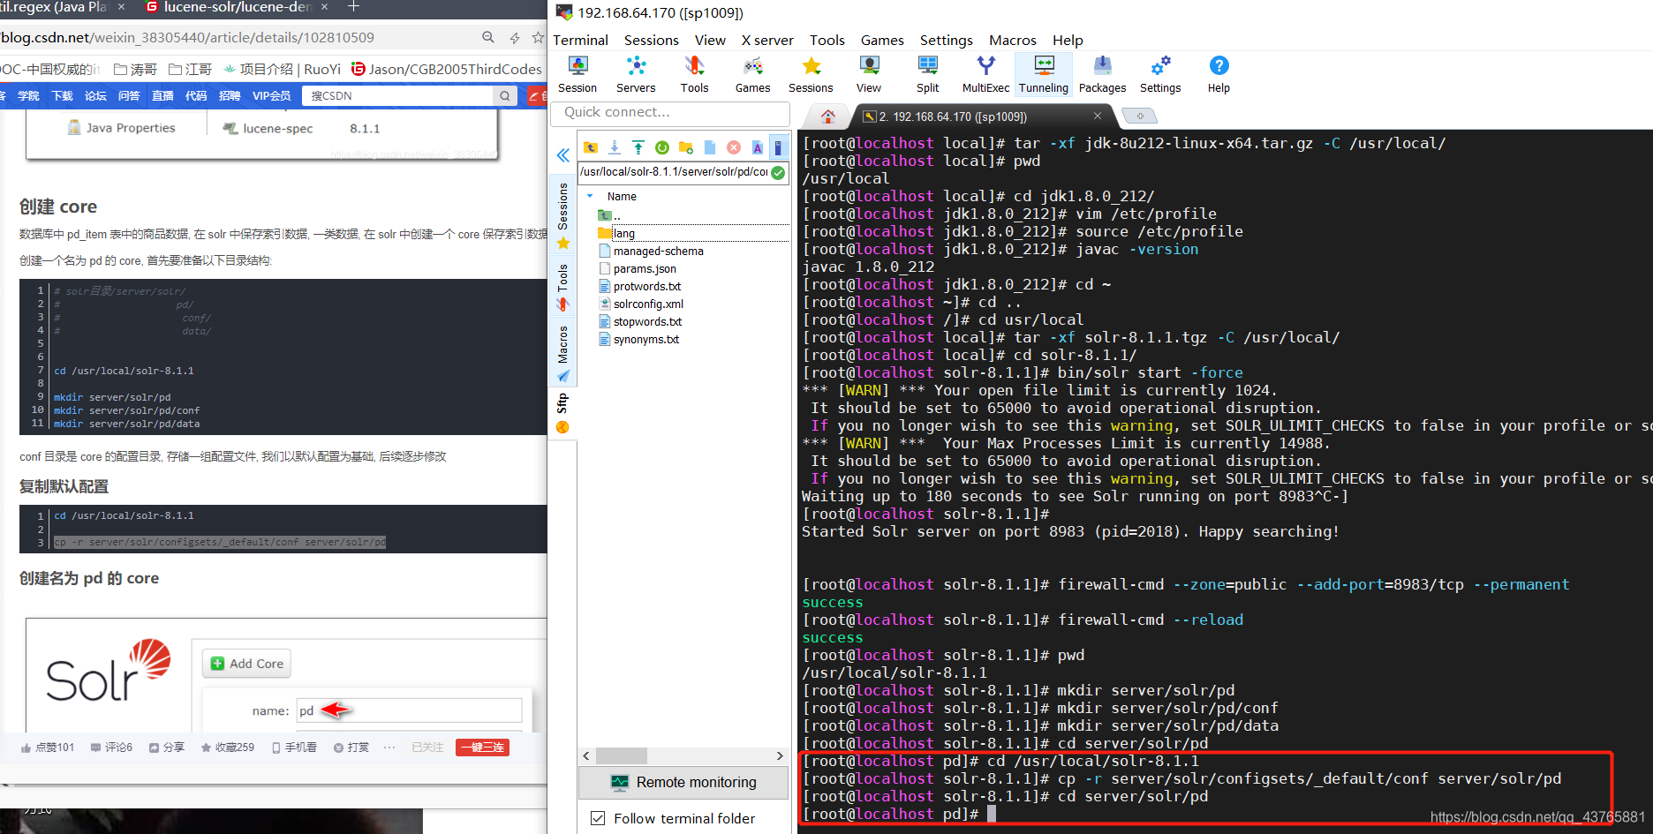1653x834 pixels.
Task: Click the home tab icon in MobaXterm
Action: tap(828, 116)
